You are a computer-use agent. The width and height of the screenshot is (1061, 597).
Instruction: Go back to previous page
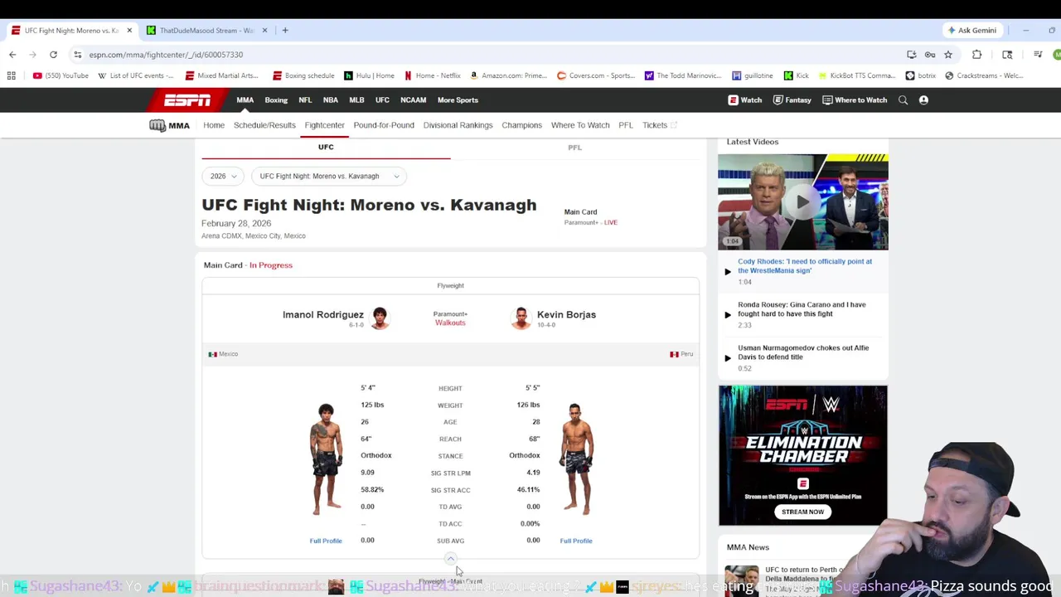[12, 55]
